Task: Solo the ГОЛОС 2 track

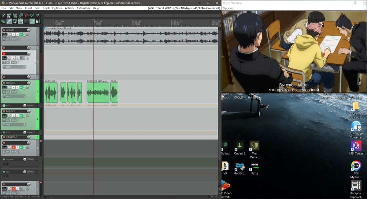Action: 17,116
